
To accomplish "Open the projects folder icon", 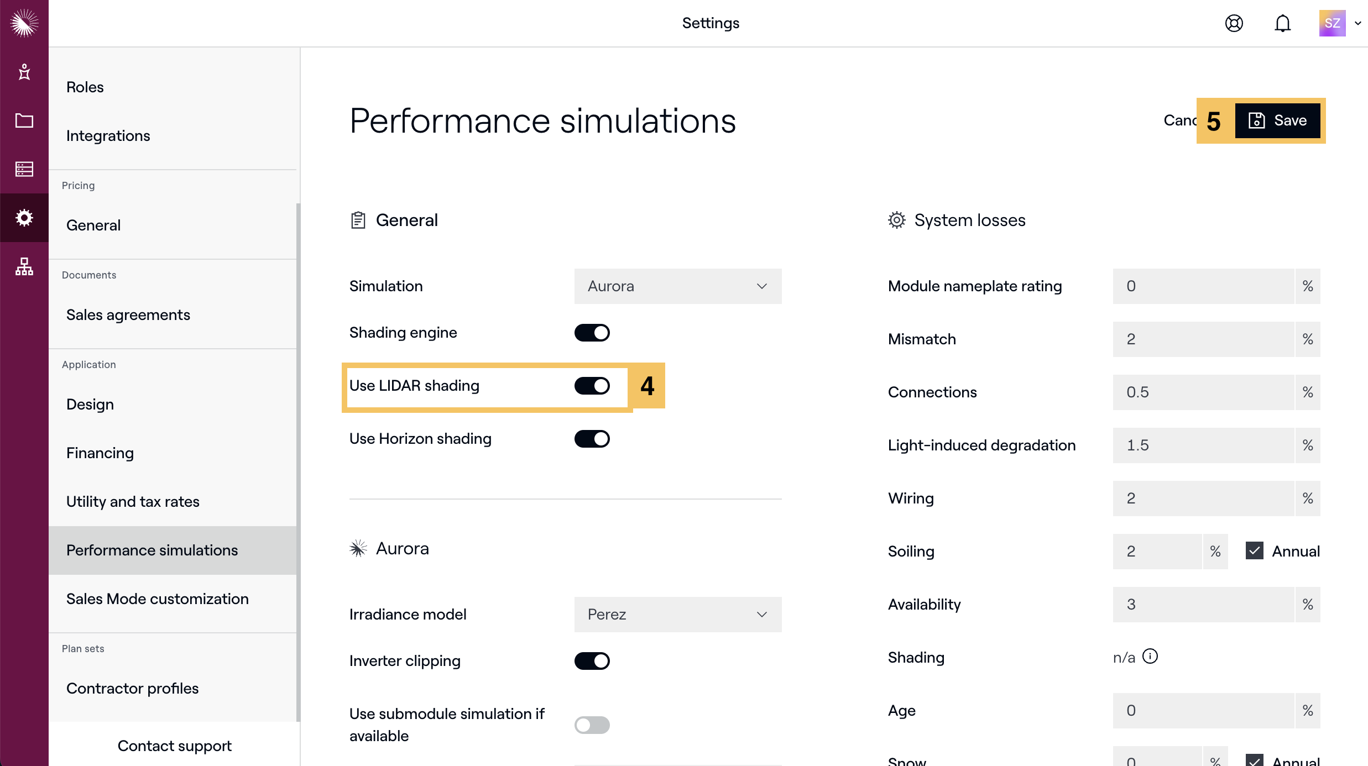I will (x=24, y=120).
